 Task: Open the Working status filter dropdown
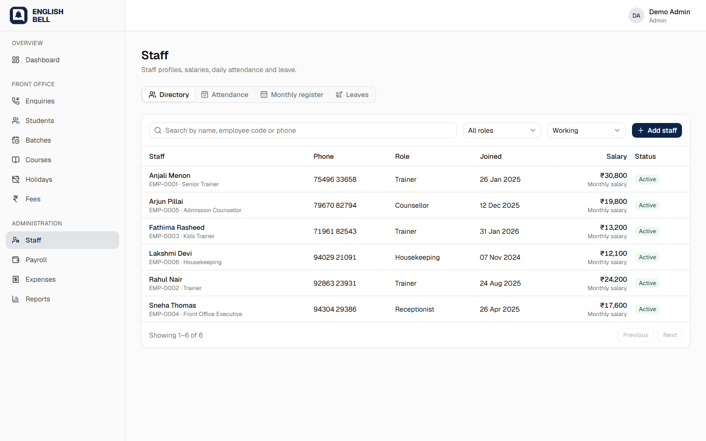[x=586, y=130]
